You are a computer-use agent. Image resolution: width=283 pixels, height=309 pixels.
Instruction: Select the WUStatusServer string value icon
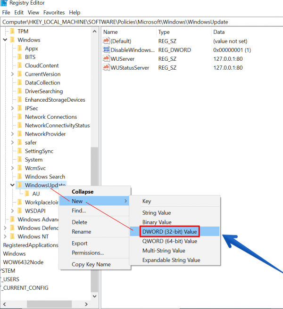coord(106,67)
